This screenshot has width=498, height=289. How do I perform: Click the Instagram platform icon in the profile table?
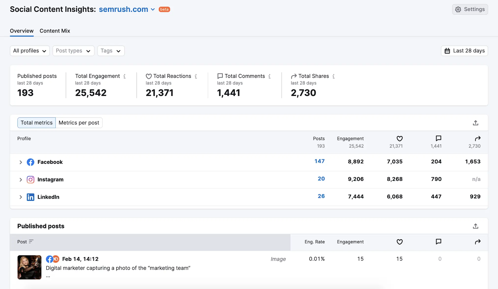tap(30, 179)
